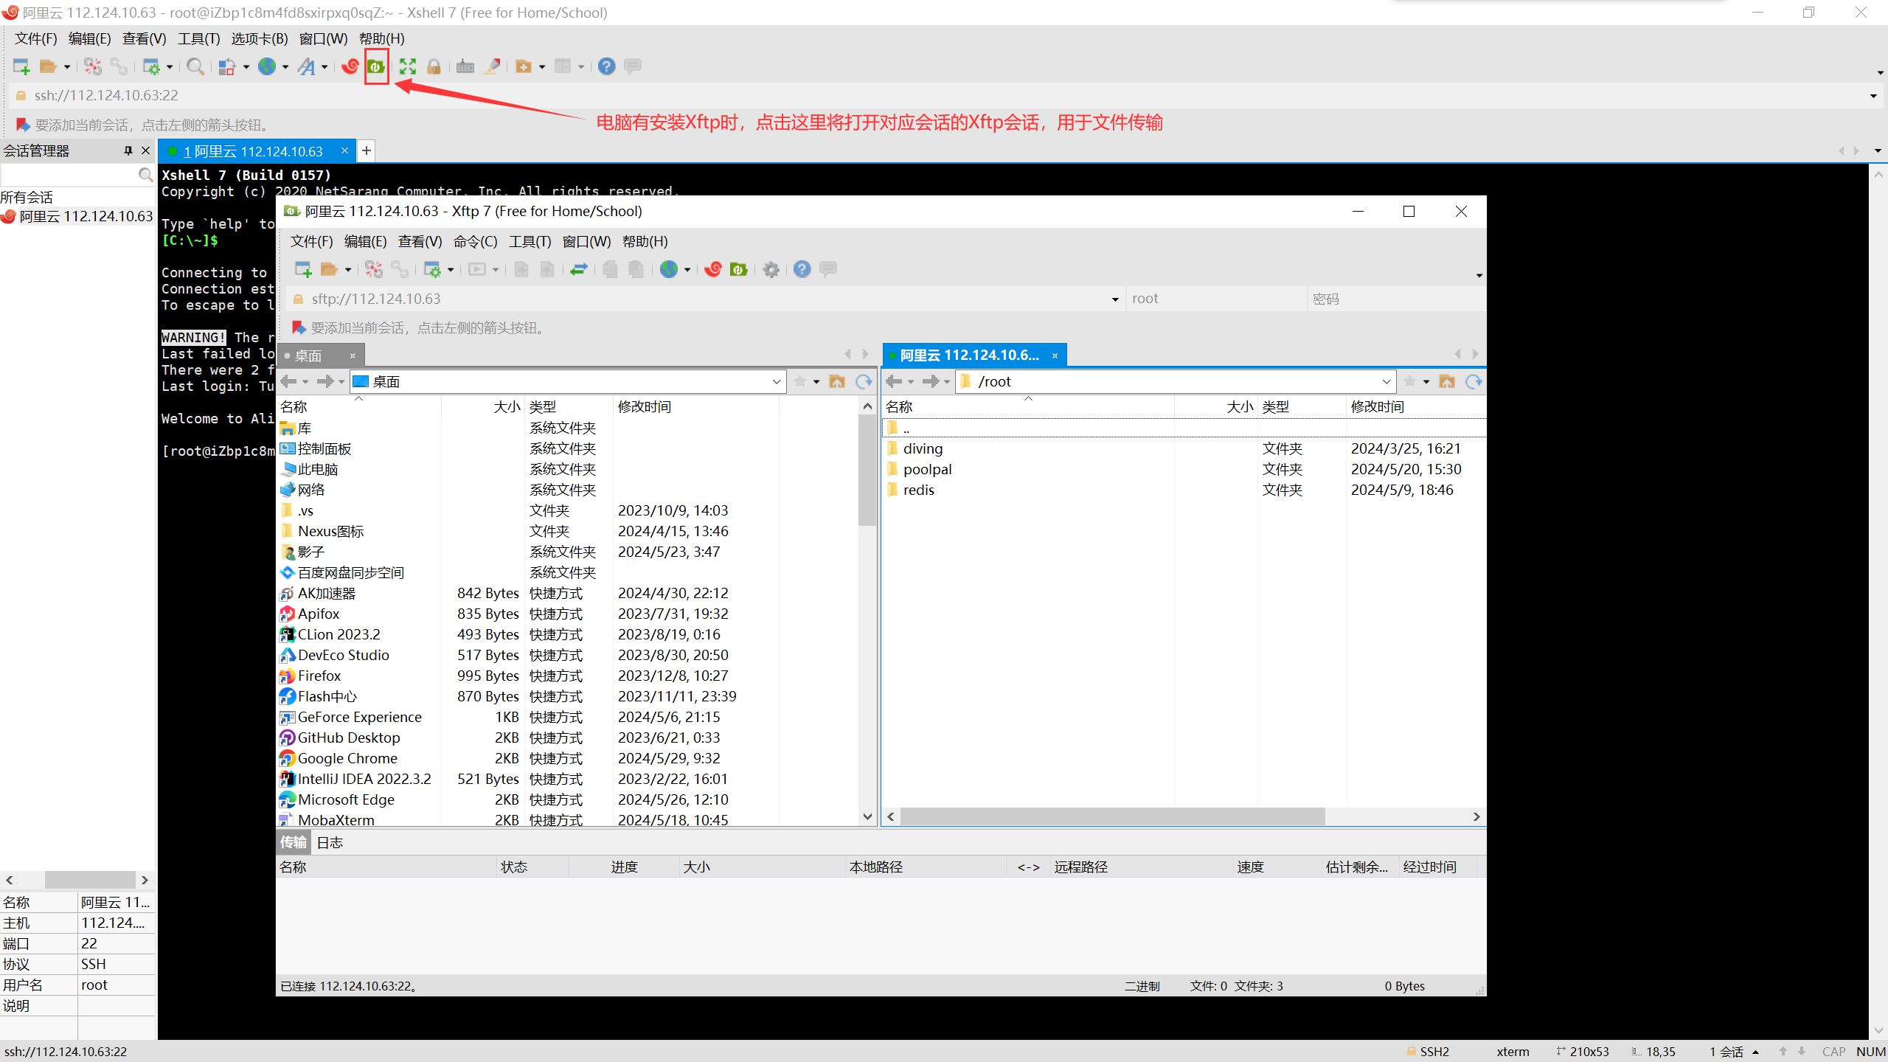Click the Xshell help question mark icon
Image resolution: width=1888 pixels, height=1062 pixels.
606,67
